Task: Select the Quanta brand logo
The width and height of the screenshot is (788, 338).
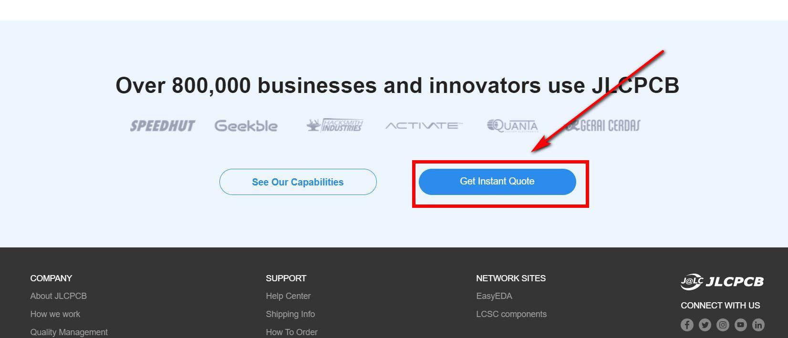Action: tap(512, 125)
